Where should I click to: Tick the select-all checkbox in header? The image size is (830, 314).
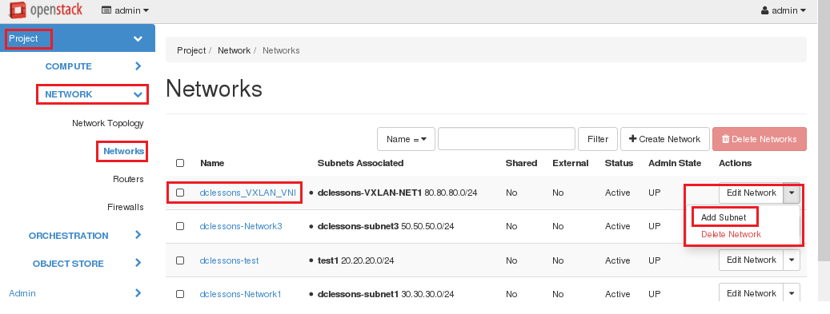[x=180, y=163]
